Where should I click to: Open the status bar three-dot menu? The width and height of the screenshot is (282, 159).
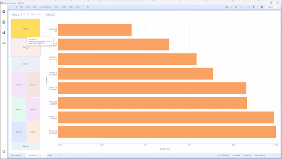pyautogui.click(x=270, y=155)
